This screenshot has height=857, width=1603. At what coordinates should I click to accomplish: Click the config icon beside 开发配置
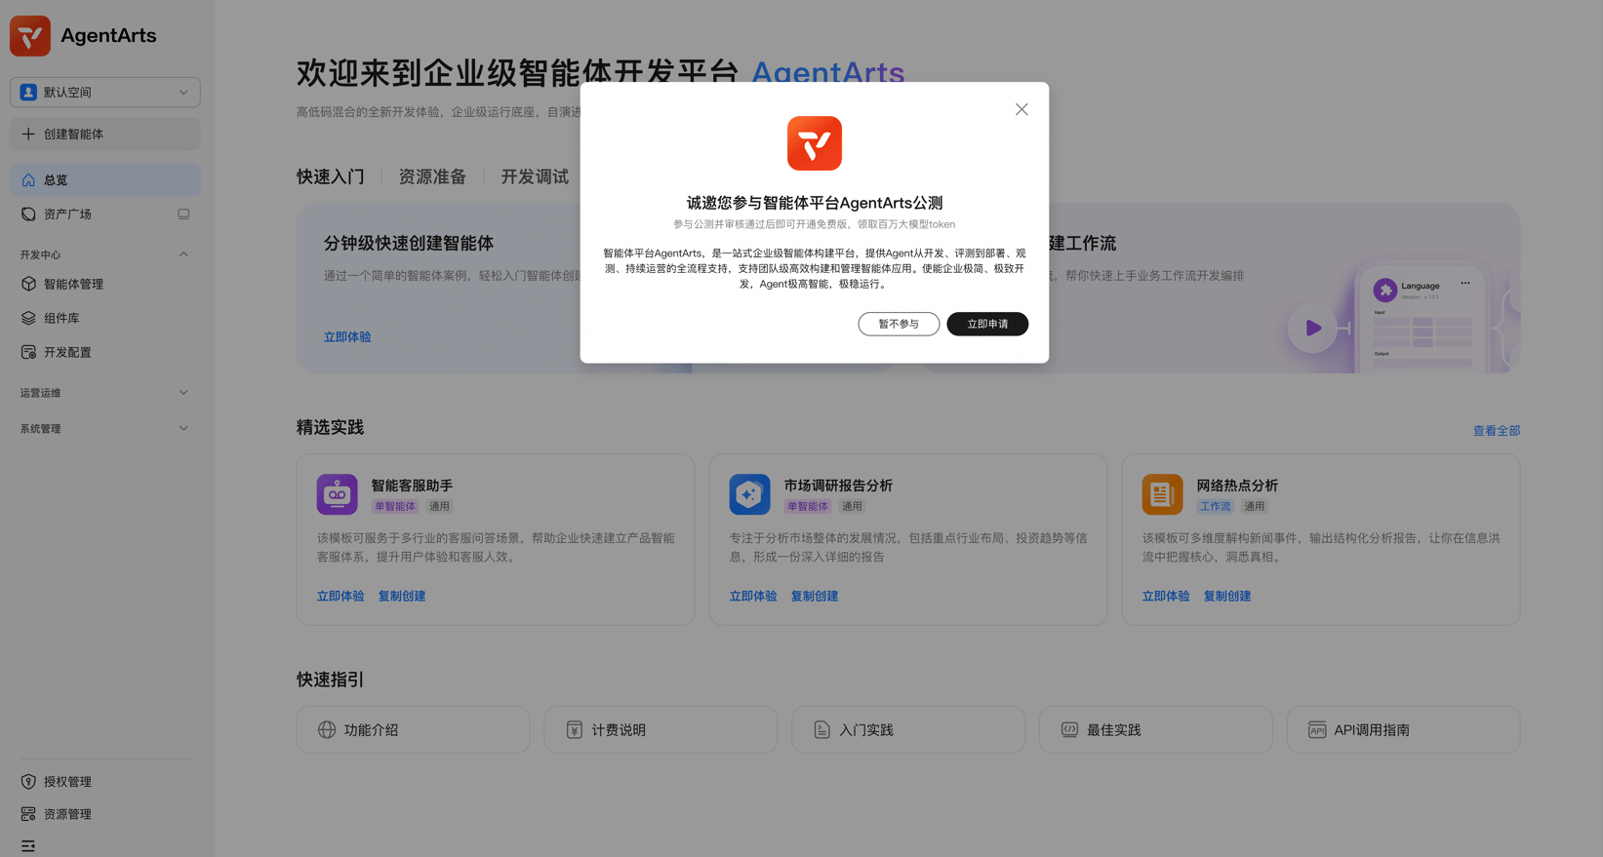[28, 353]
